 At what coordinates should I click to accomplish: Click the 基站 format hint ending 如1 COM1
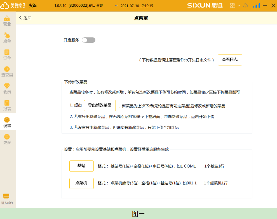point(147,166)
